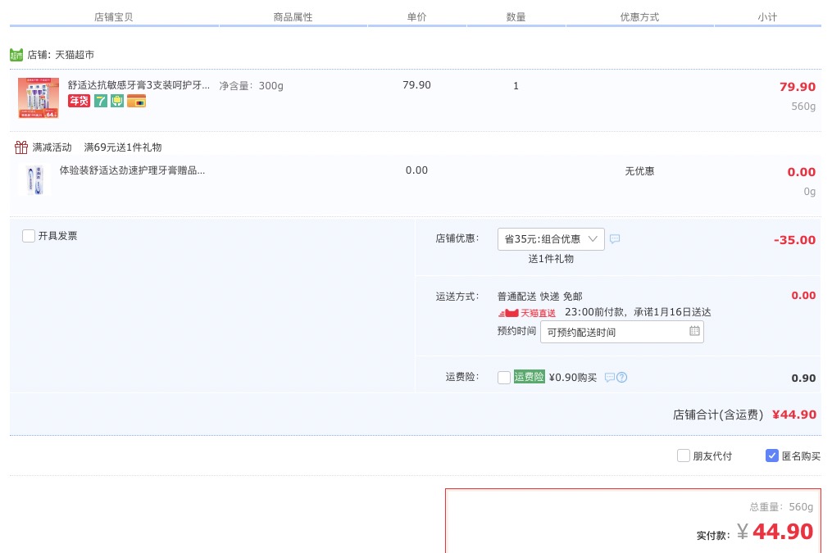Uncheck the 匿名购买 checkbox
Viewport: 832px width, 553px height.
(772, 456)
